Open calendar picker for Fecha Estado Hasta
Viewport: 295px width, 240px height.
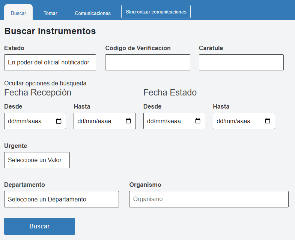[x=268, y=121]
